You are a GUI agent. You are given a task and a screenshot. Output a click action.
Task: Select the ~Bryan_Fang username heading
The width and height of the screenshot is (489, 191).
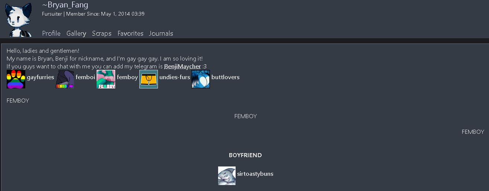pos(65,5)
